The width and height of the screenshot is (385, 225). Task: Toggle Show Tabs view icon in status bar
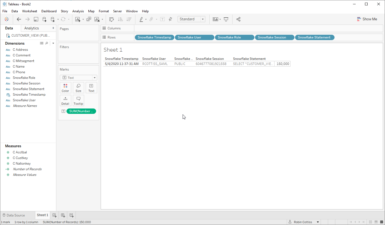pos(382,222)
